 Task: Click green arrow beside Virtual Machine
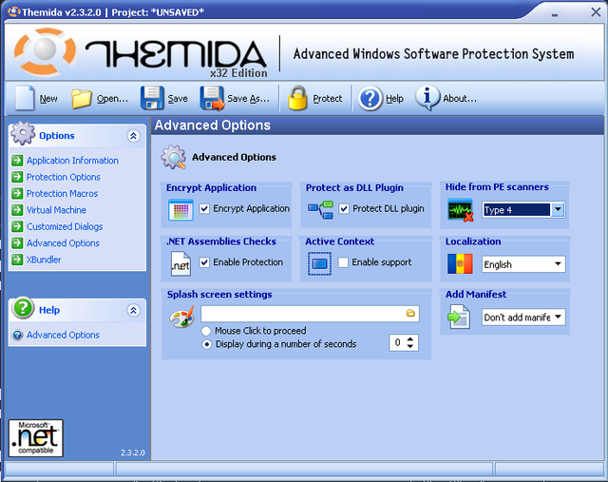[x=17, y=210]
